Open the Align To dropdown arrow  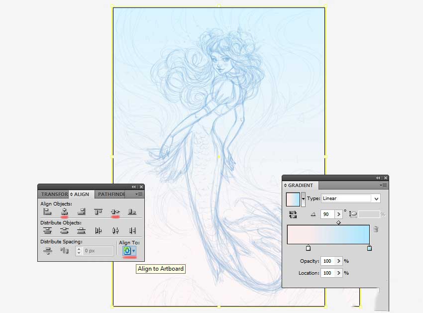click(133, 251)
